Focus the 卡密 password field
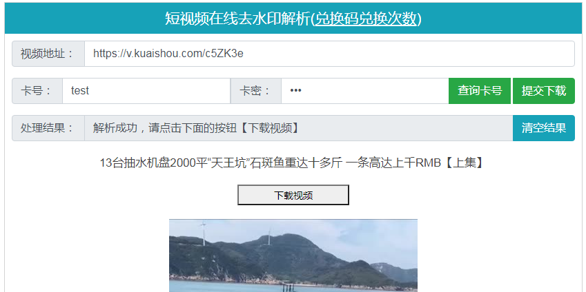 (x=364, y=91)
